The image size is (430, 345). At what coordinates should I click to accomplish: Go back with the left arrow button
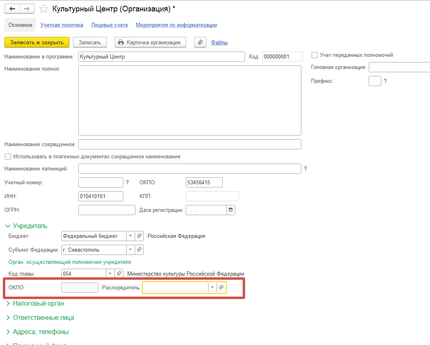[12, 9]
